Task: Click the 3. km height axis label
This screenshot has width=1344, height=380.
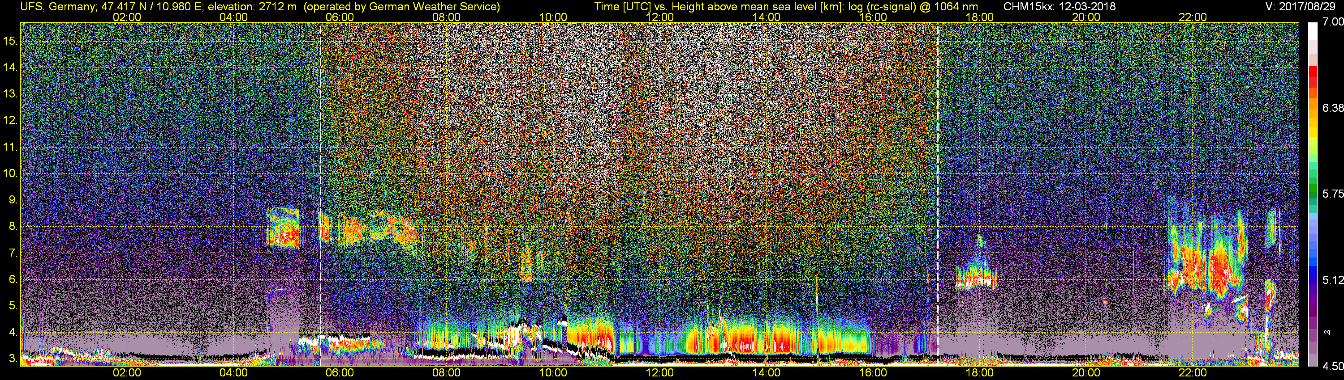Action: click(13, 359)
